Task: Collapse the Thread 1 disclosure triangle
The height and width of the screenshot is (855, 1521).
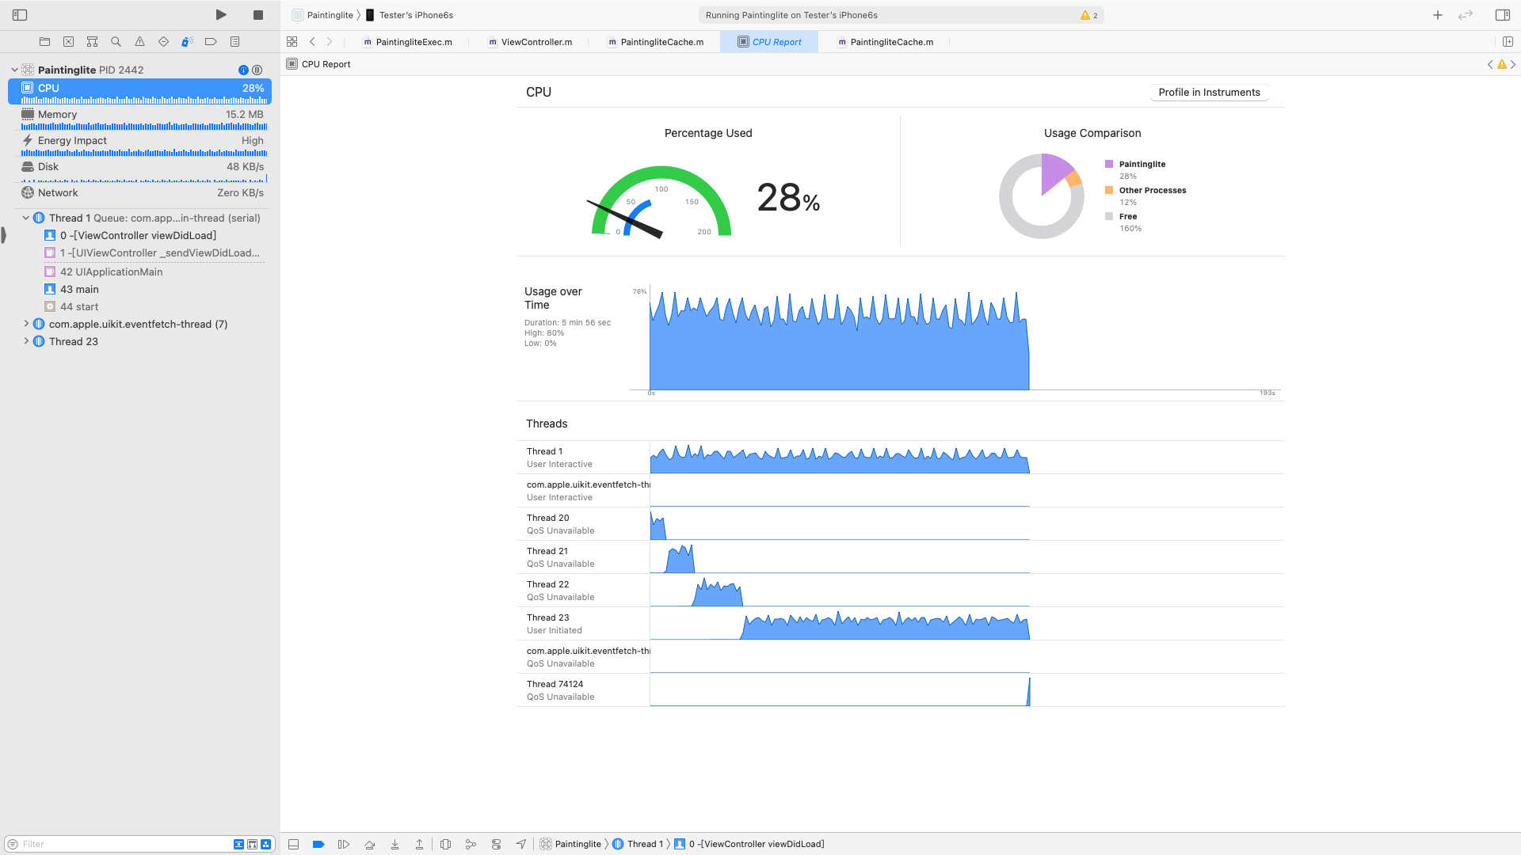Action: point(26,218)
